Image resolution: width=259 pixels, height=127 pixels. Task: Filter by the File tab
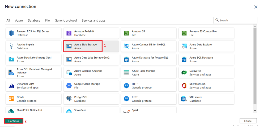pyautogui.click(x=47, y=21)
